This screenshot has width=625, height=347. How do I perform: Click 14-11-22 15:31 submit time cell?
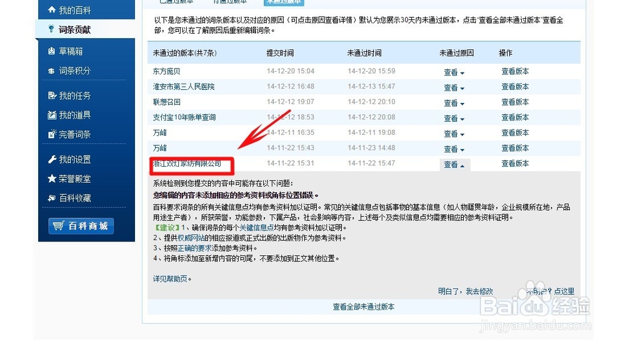291,163
